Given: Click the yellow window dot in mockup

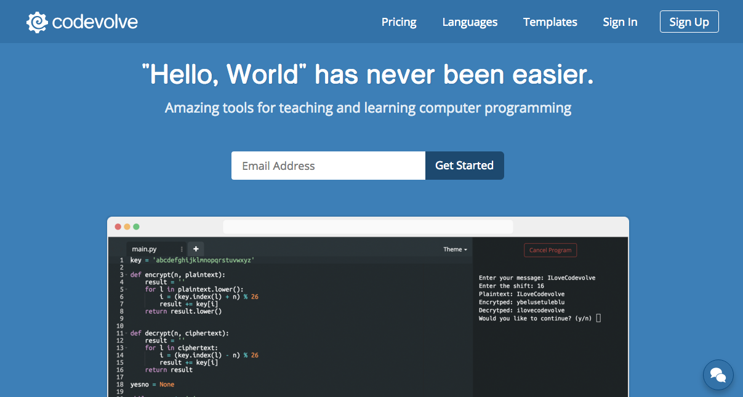Looking at the screenshot, I should coord(127,227).
